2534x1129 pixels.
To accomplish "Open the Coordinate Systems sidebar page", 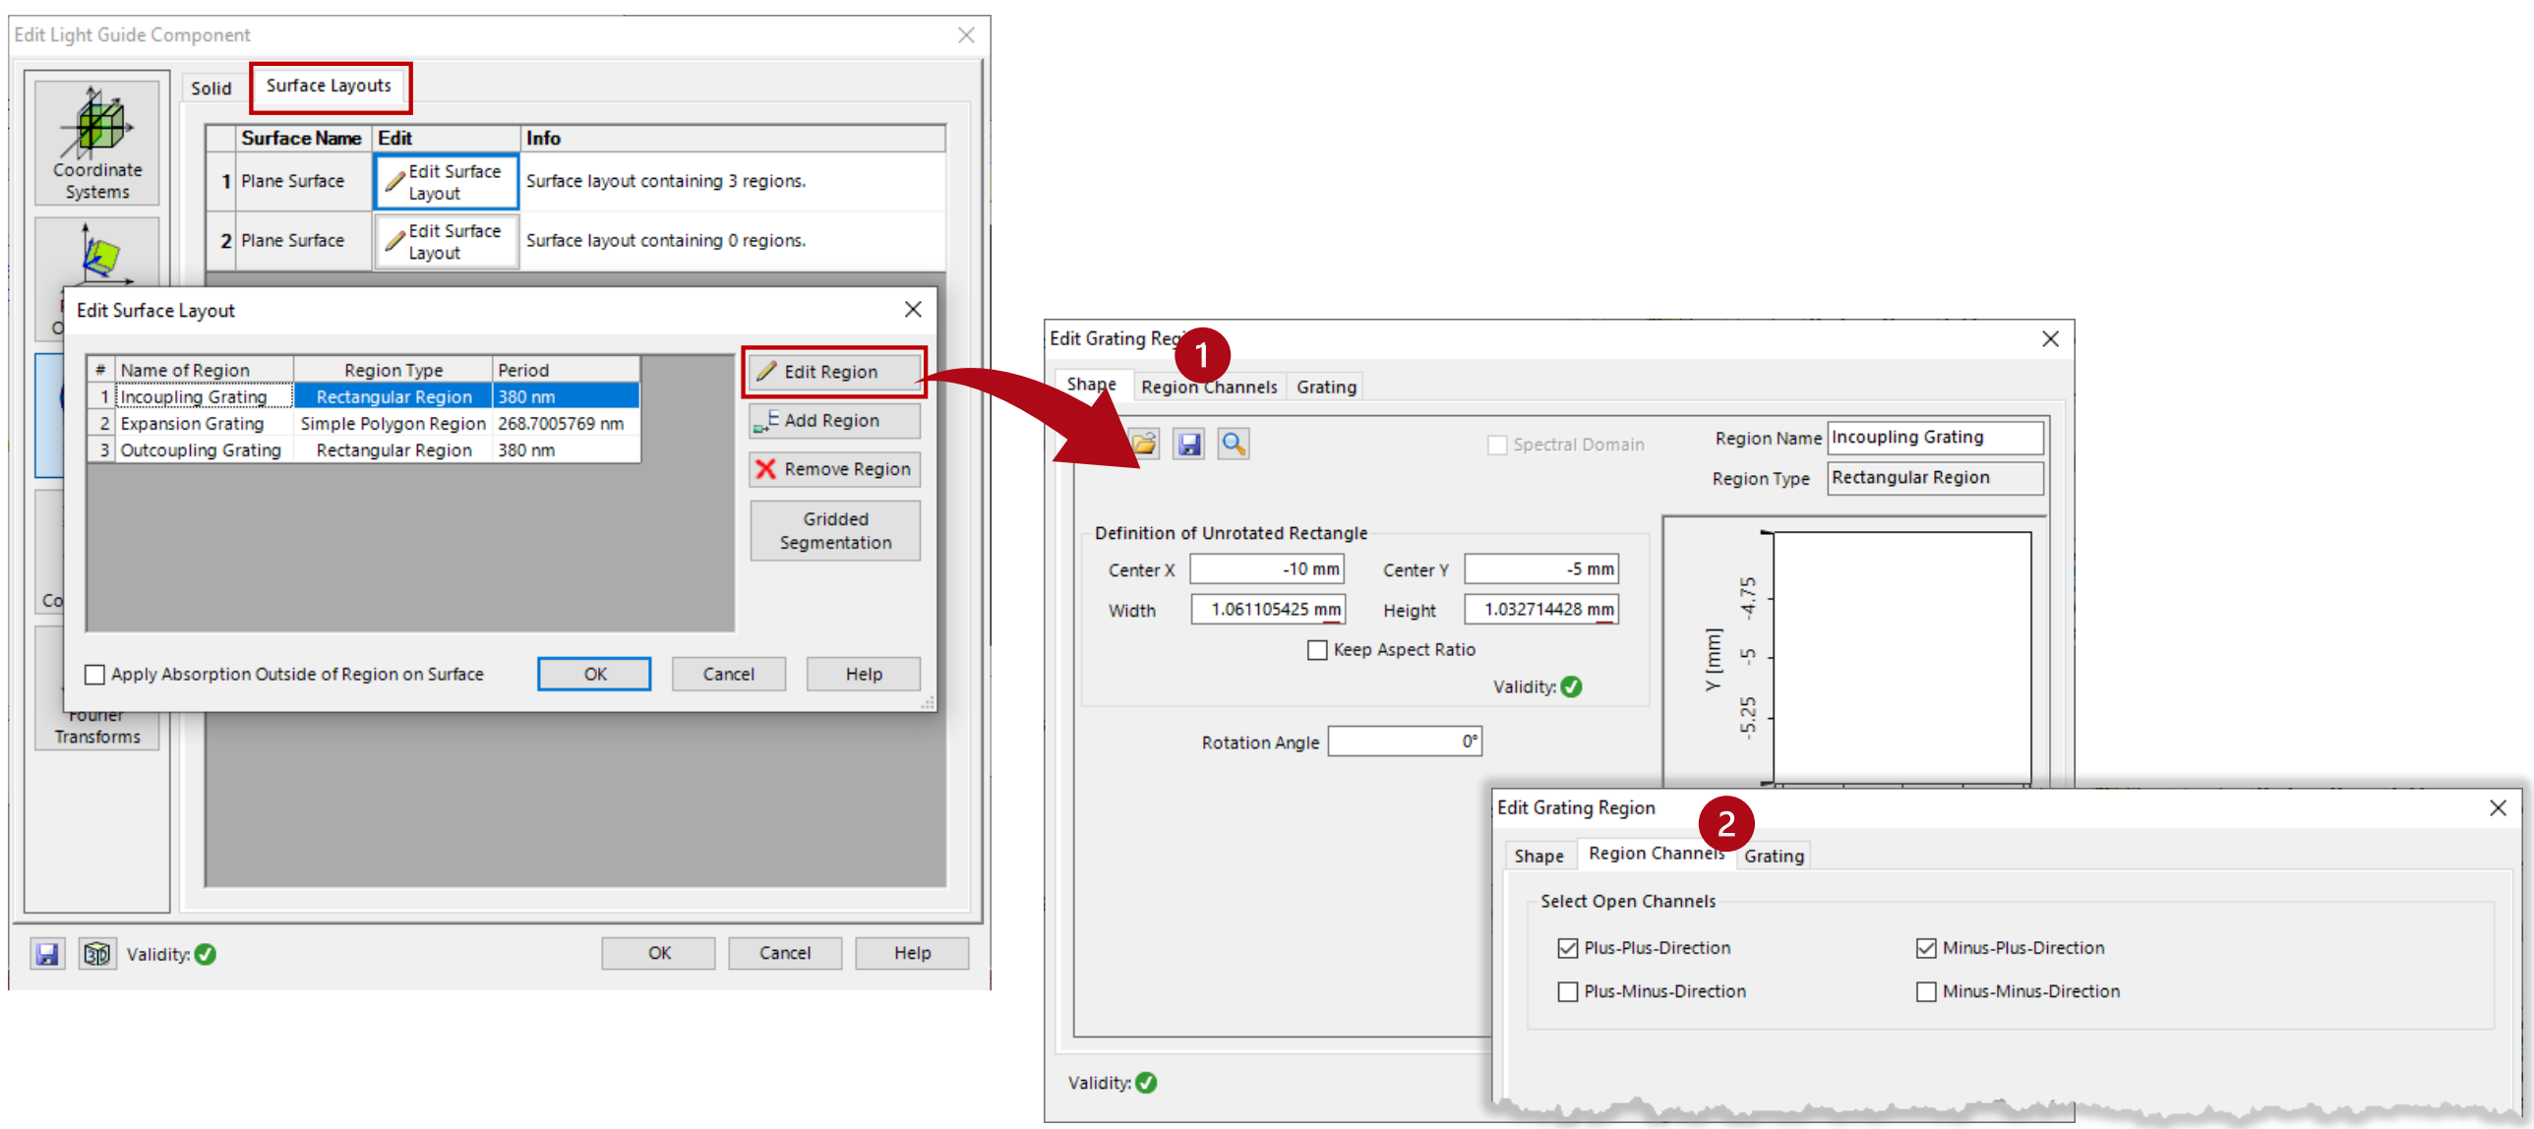I will [96, 144].
